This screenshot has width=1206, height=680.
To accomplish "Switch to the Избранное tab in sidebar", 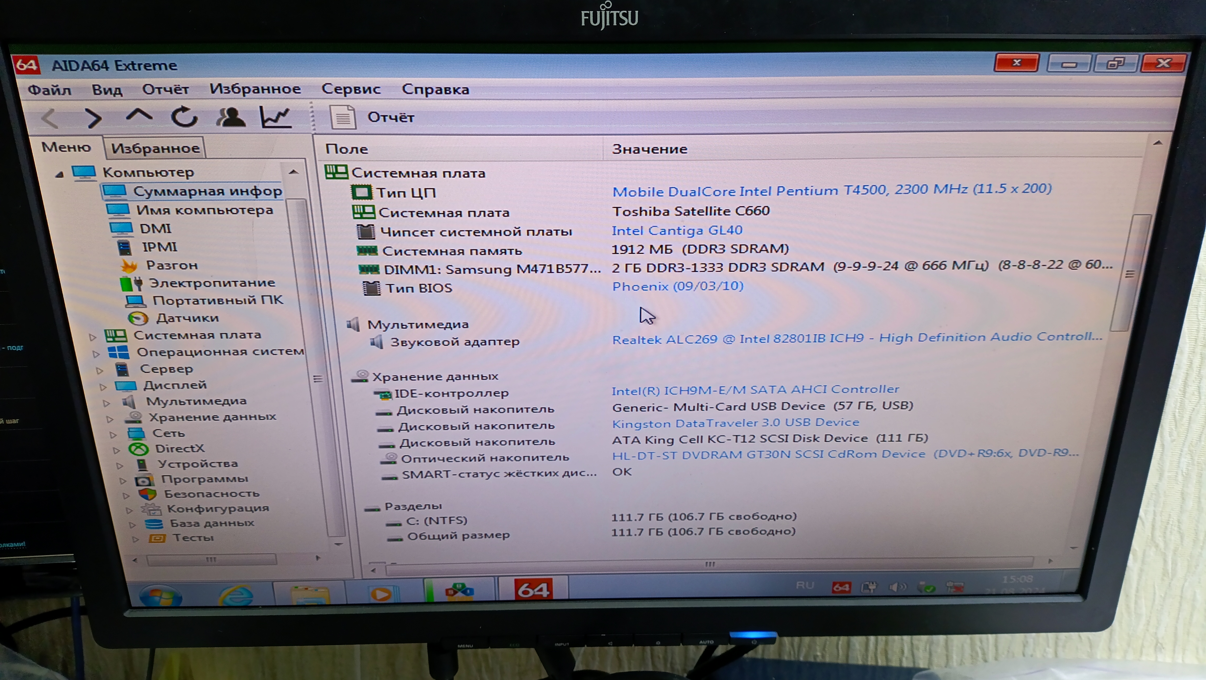I will click(x=155, y=148).
